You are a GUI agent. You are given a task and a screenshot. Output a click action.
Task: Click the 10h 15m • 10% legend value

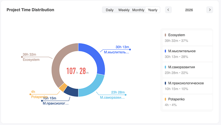[176, 89]
